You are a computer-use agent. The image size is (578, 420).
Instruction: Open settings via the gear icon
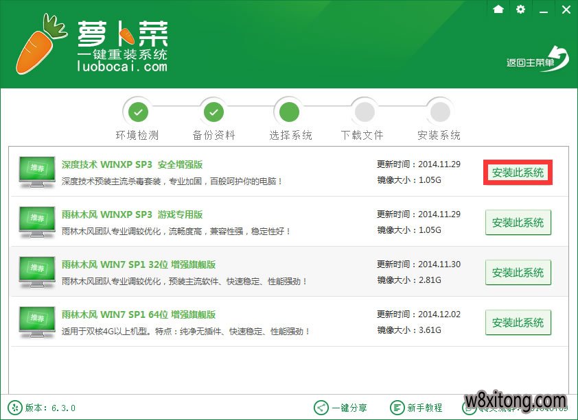(520, 10)
